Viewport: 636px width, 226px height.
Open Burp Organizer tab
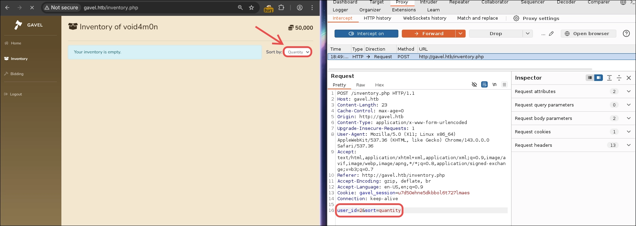(370, 10)
